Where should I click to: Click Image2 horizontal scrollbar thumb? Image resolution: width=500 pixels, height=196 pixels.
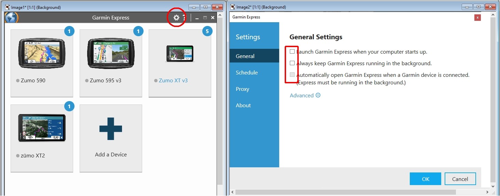tap(346, 192)
